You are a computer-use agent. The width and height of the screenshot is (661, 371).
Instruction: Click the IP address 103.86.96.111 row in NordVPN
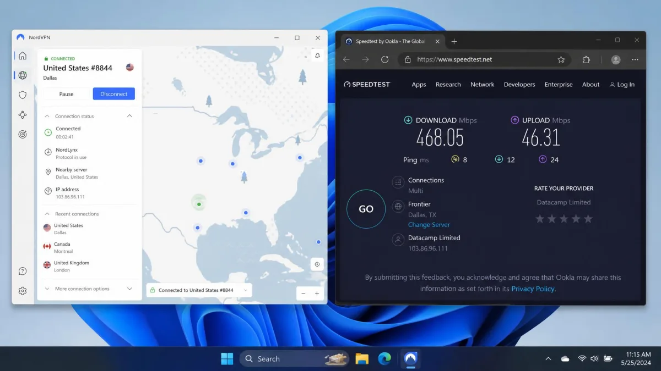89,193
